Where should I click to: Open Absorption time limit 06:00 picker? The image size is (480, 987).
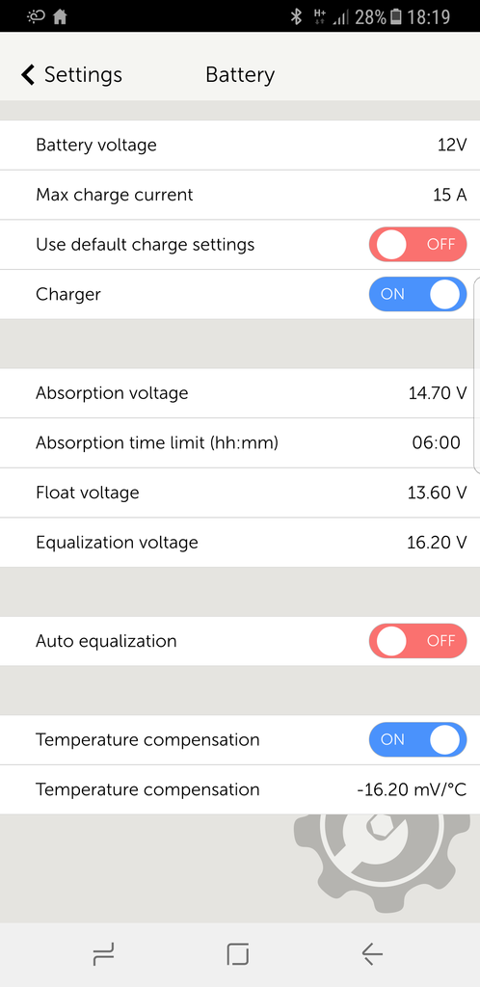[x=240, y=442]
